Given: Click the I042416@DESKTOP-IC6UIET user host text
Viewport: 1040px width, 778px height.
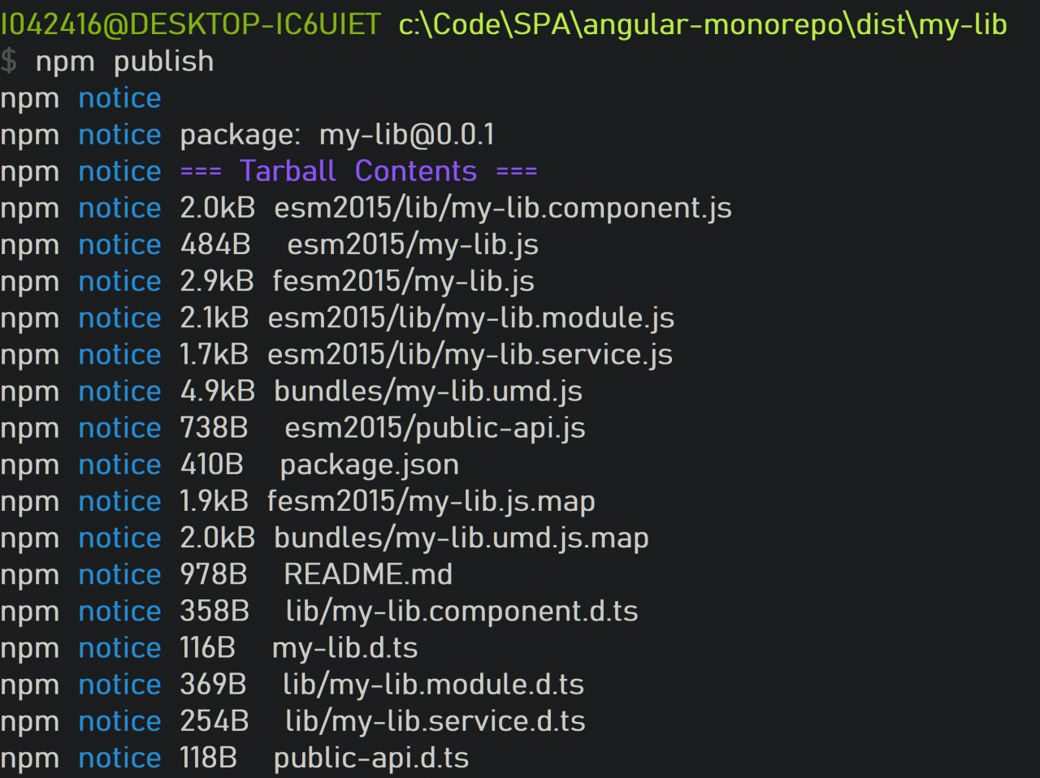Looking at the screenshot, I should [190, 24].
